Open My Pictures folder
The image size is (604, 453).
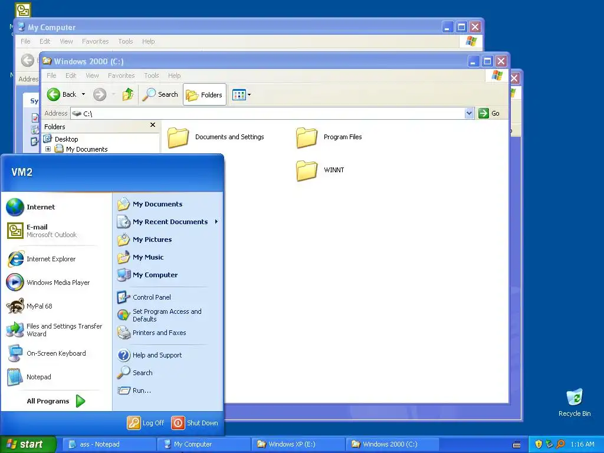[144, 239]
